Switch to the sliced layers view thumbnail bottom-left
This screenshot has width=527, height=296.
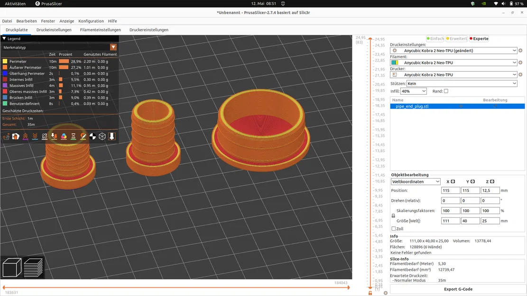(33, 268)
